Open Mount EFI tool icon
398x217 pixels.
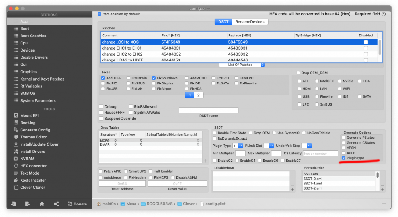16,115
